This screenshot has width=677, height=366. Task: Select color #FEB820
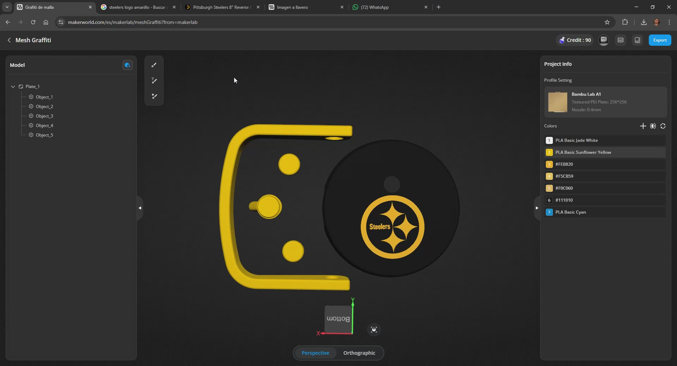coord(605,164)
